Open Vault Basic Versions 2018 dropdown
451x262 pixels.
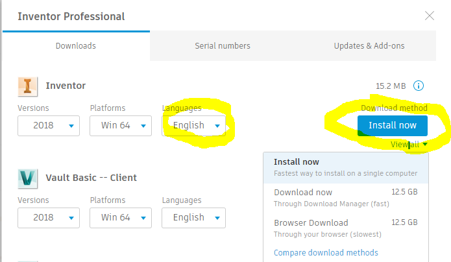point(49,218)
